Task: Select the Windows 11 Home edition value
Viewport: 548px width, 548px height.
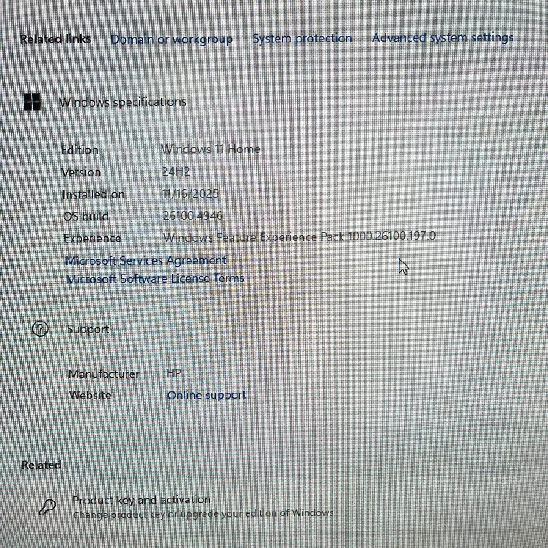Action: [210, 149]
